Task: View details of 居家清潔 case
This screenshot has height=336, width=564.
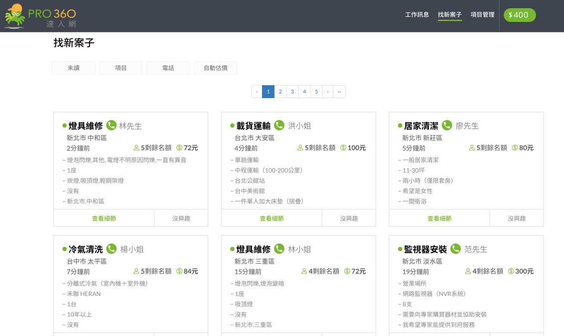Action: point(440,218)
